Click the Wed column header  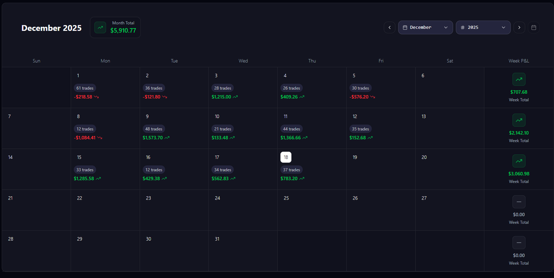(243, 61)
